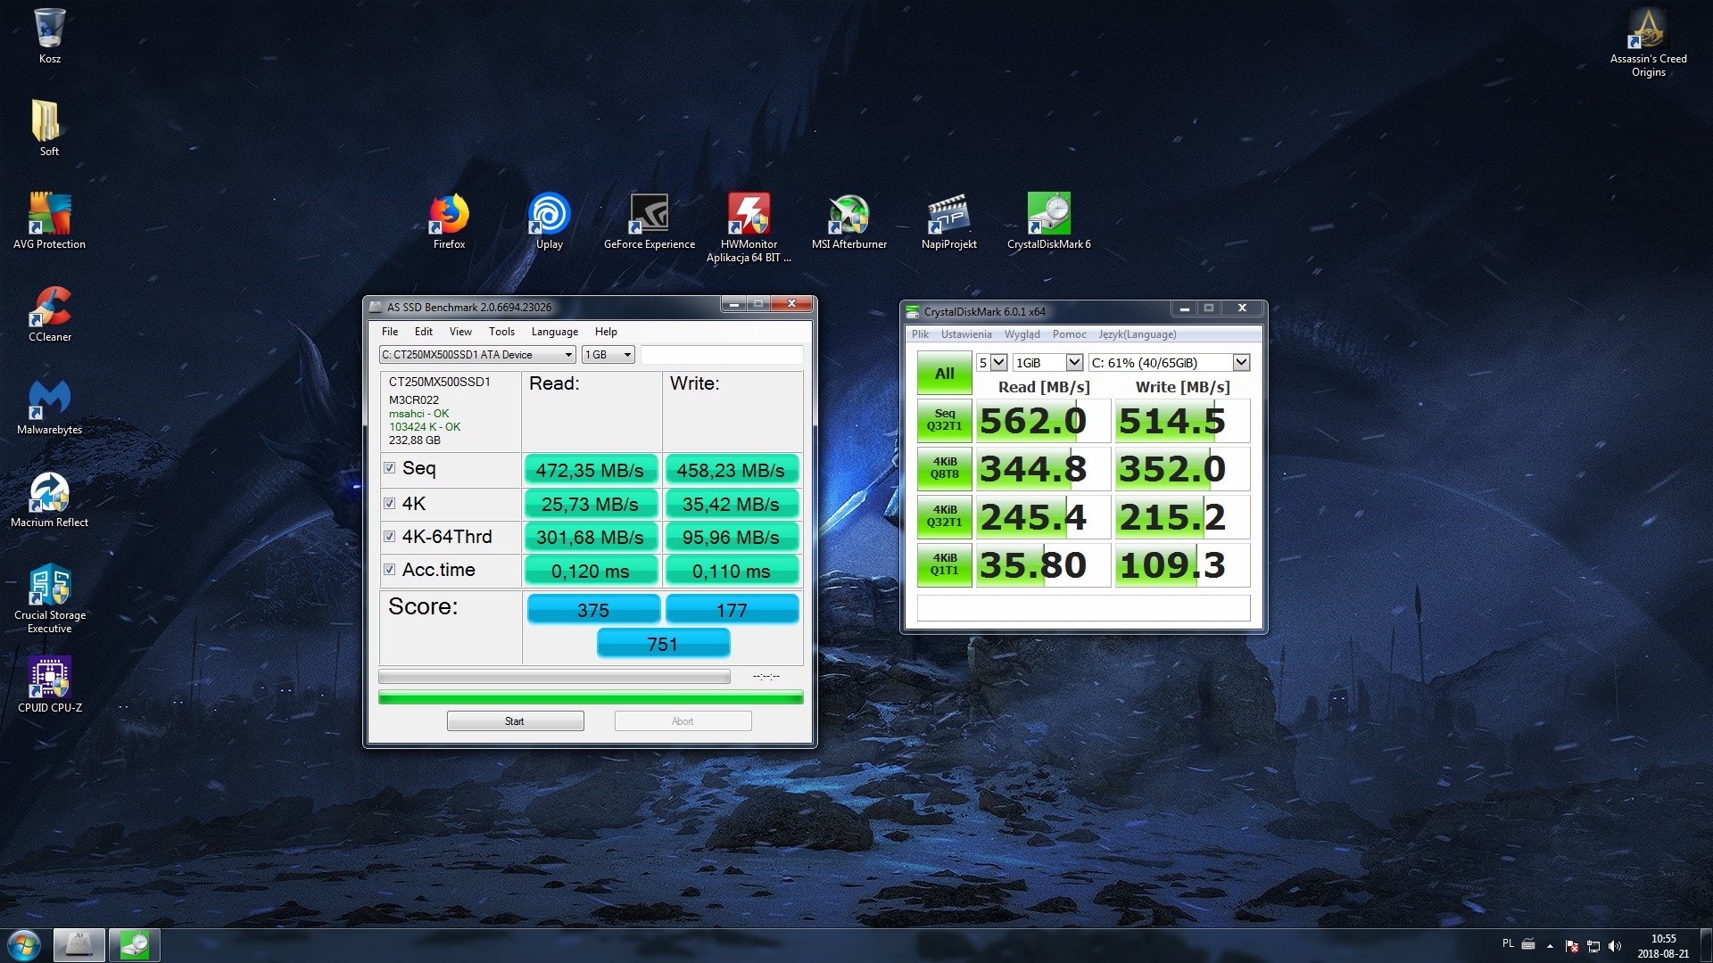
Task: Open GeForce Experience shortcut
Action: [x=649, y=220]
